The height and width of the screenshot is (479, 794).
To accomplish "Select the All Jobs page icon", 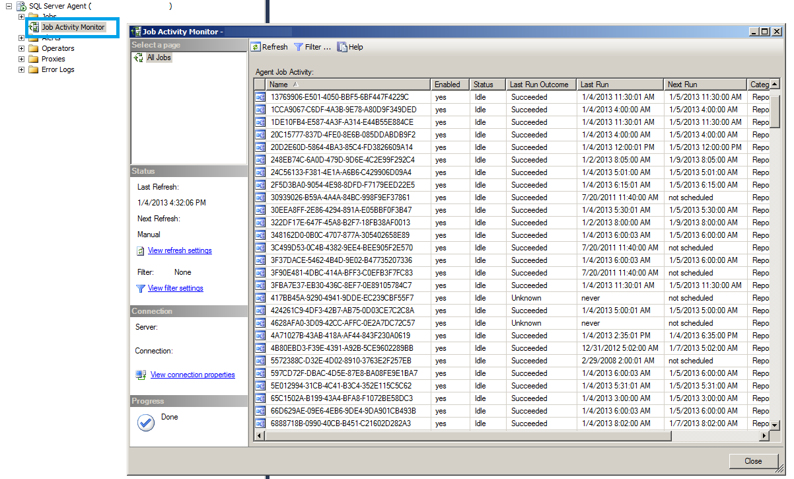I will [x=139, y=57].
